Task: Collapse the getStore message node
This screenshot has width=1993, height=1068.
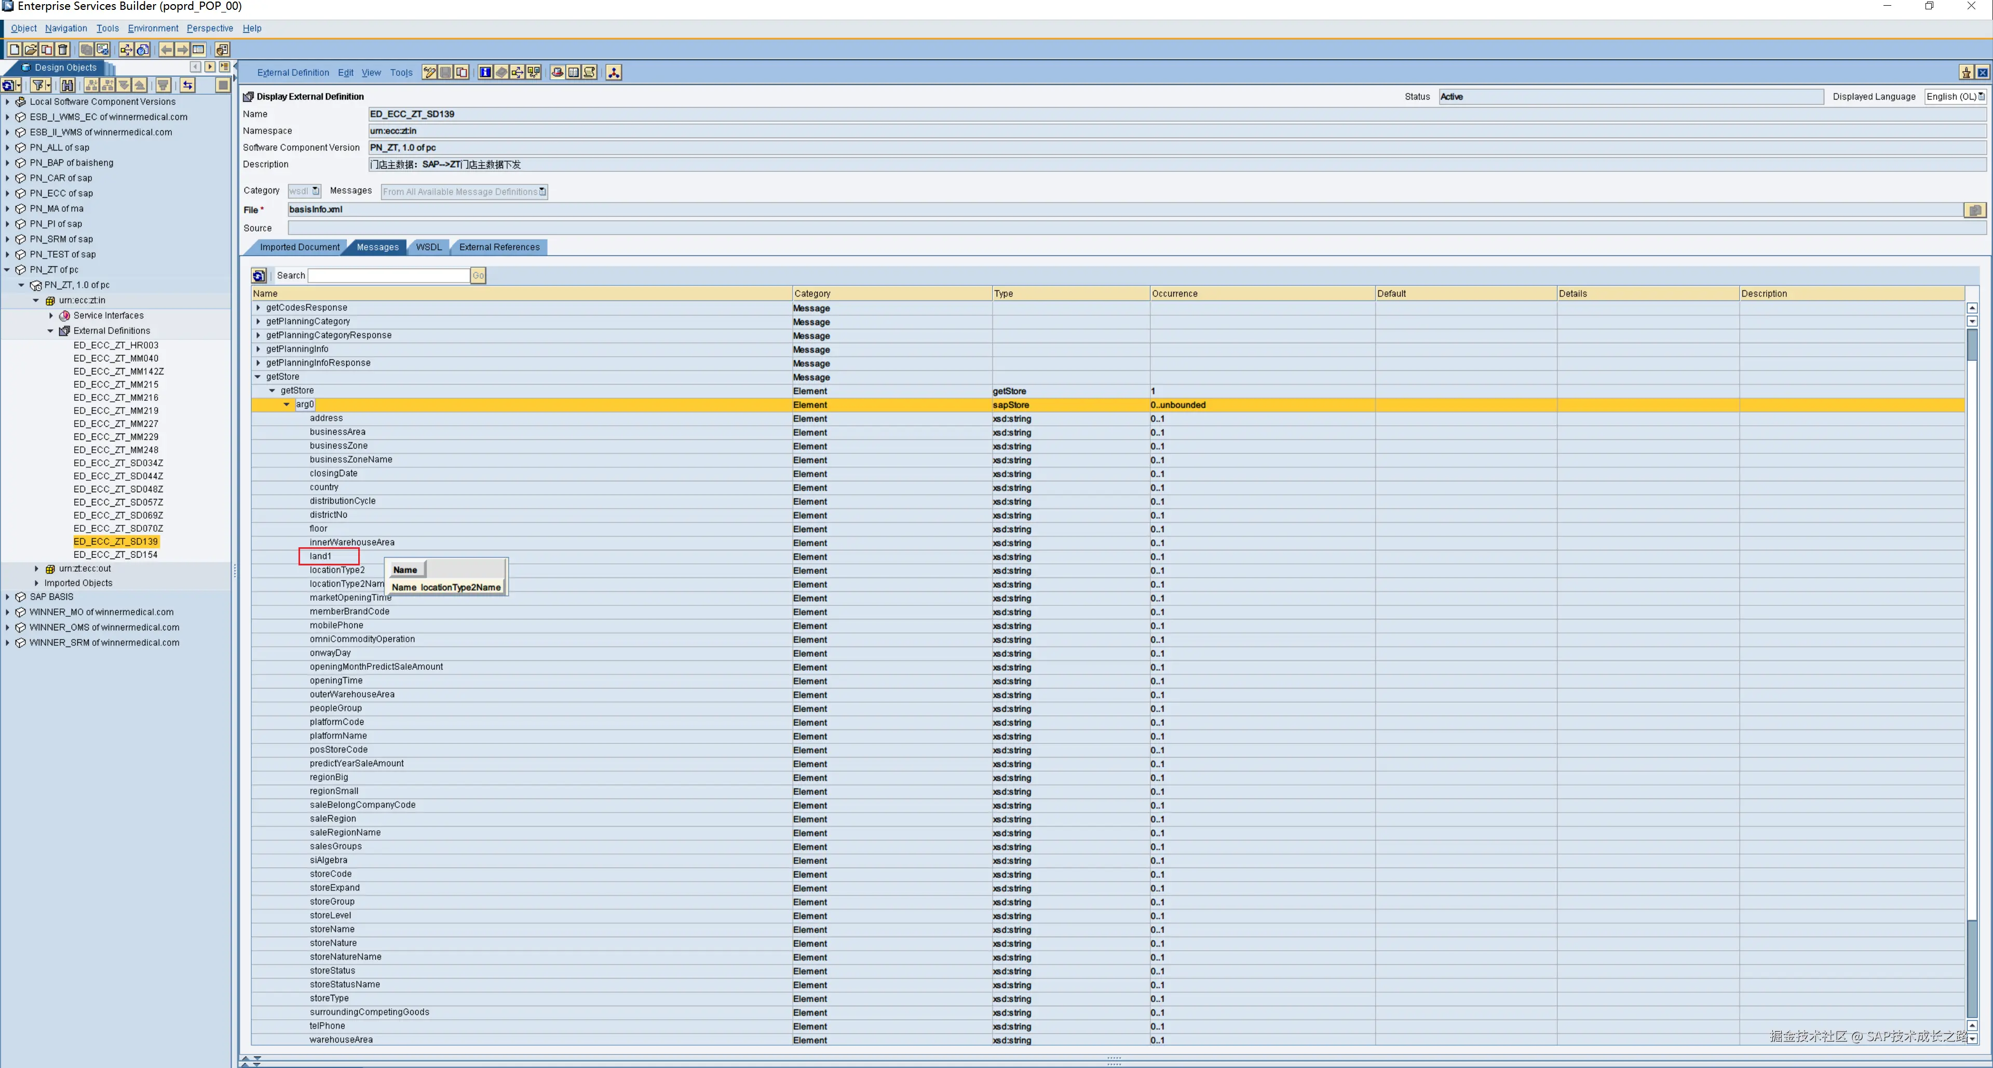Action: tap(259, 377)
